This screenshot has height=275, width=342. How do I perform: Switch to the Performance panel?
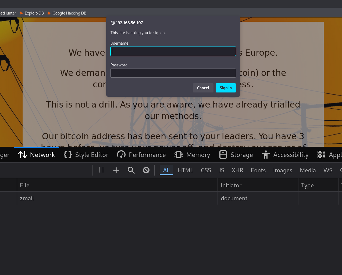pyautogui.click(x=141, y=155)
